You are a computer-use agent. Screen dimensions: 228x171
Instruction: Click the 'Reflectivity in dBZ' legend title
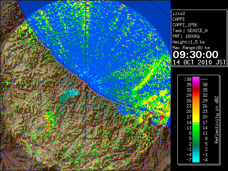[x=217, y=120]
